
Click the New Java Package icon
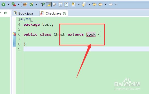pos(25,4)
